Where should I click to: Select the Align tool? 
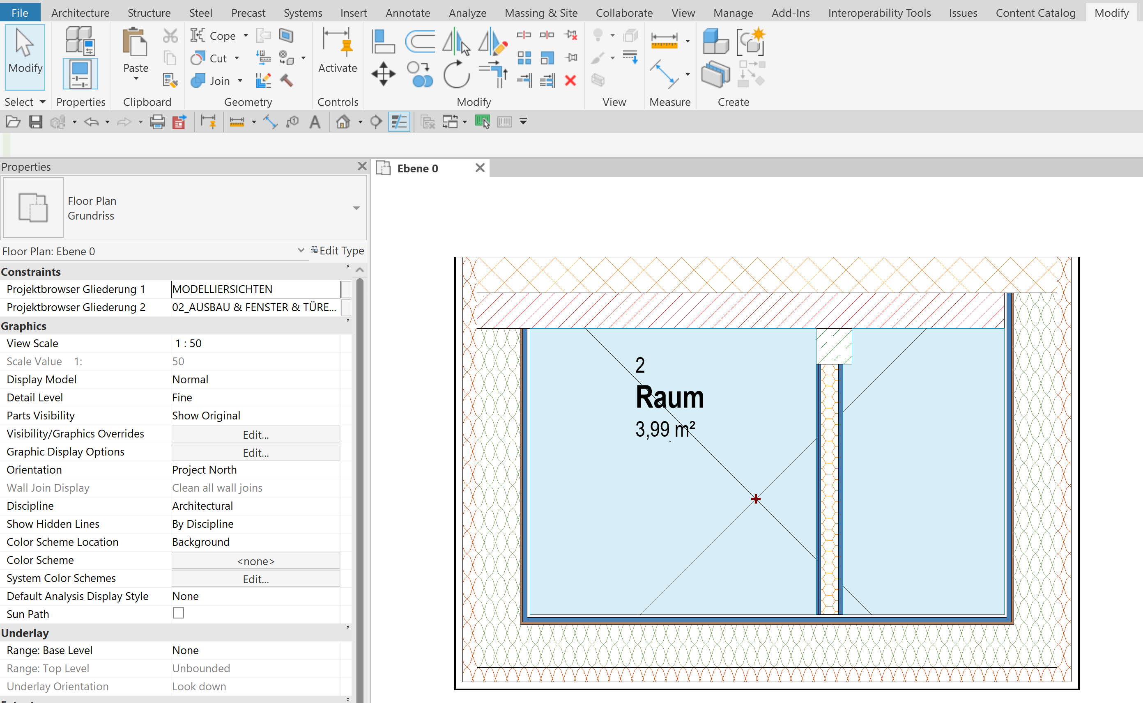(382, 41)
